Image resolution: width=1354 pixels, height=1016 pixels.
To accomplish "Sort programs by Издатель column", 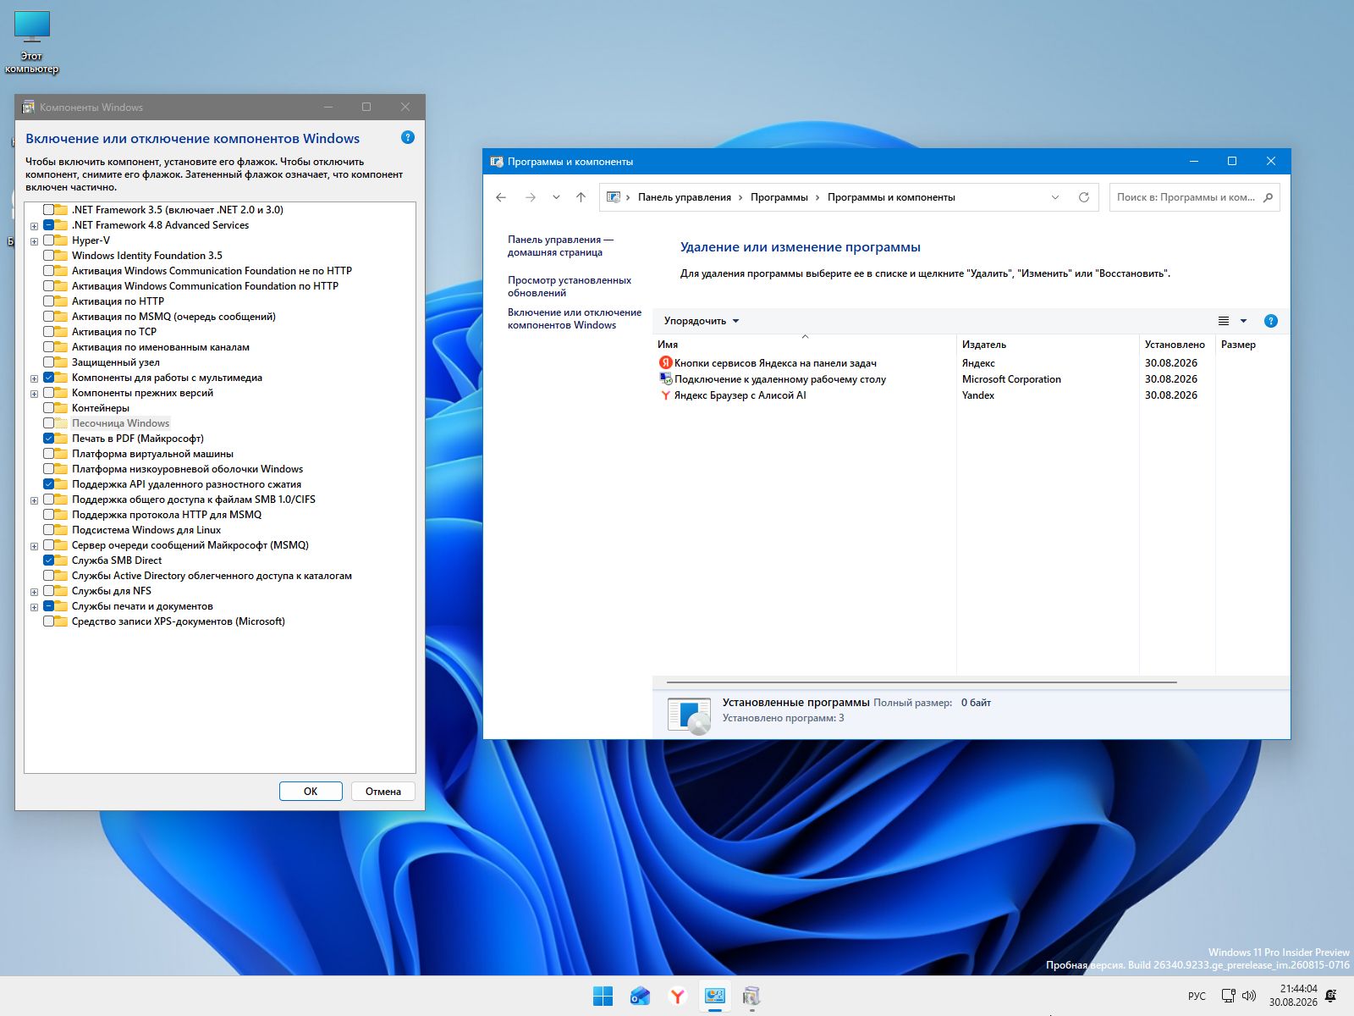I will [x=1048, y=345].
